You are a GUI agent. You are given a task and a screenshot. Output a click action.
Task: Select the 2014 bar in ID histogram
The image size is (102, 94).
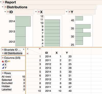coord(23,21)
